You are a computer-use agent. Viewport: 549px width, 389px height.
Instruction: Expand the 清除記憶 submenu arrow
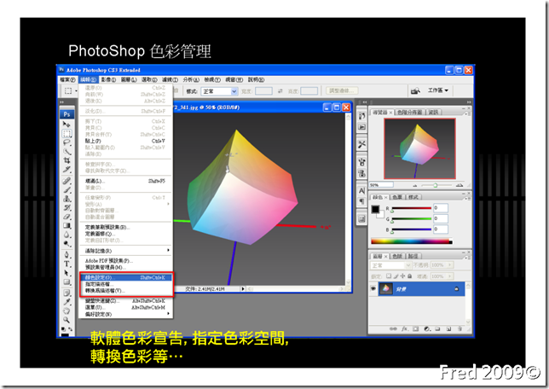pos(169,251)
